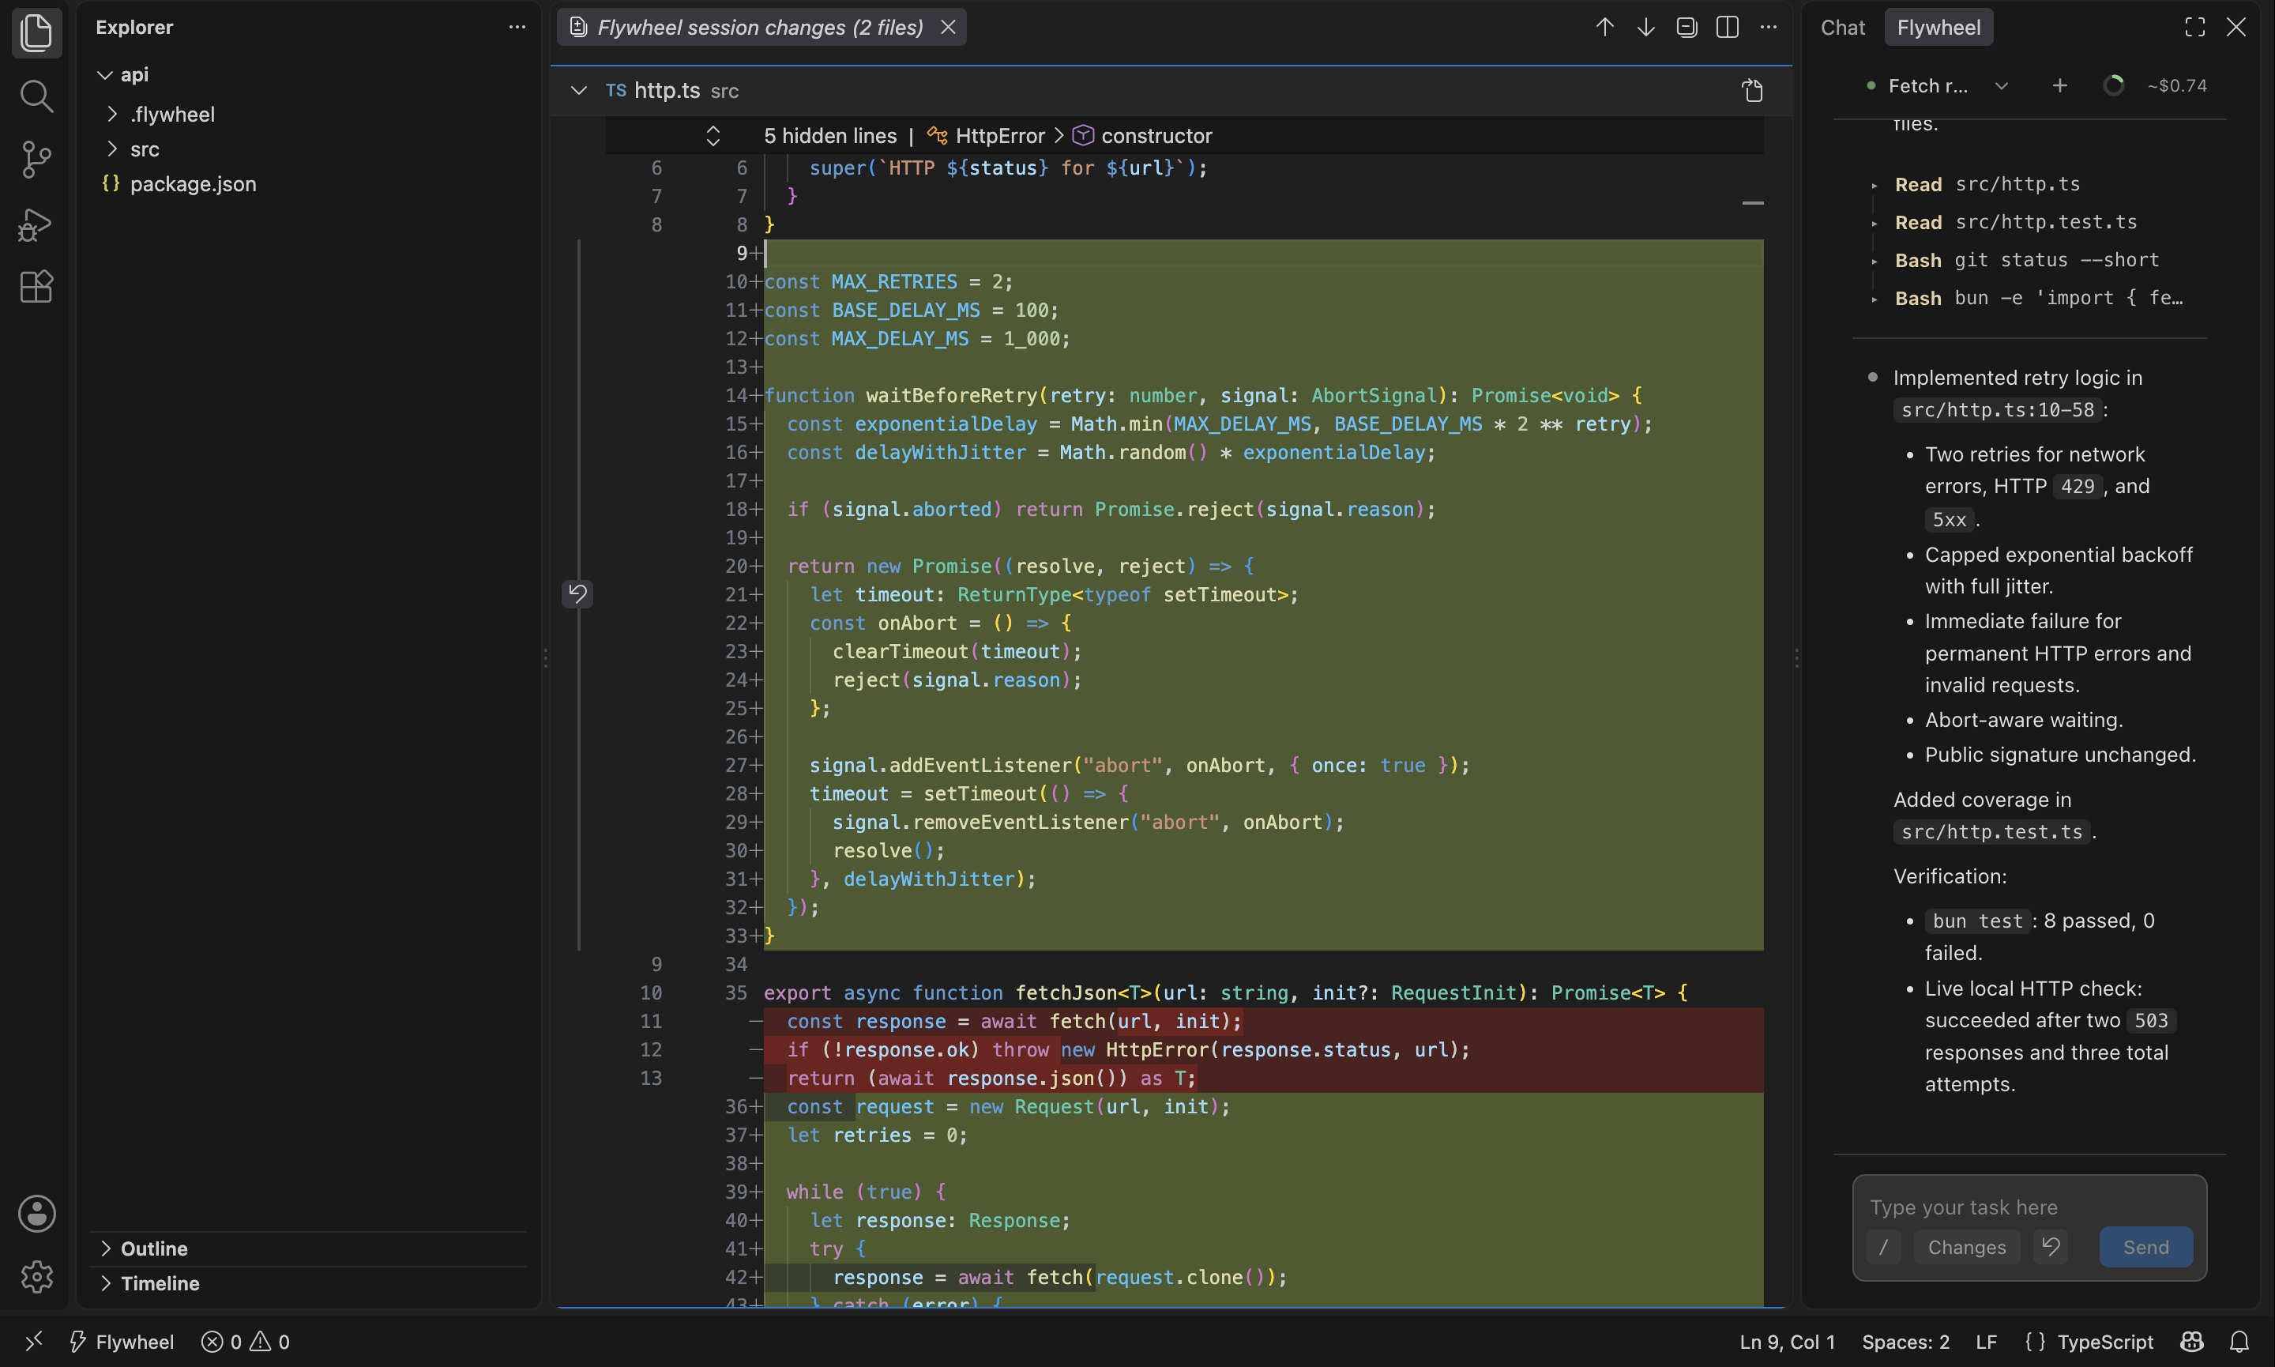Open remote window indicator in status bar

[34, 1341]
